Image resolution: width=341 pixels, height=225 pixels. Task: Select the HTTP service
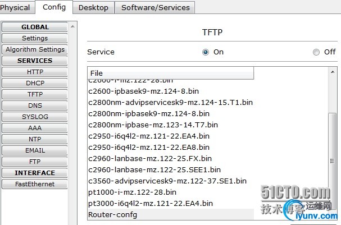pyautogui.click(x=35, y=72)
